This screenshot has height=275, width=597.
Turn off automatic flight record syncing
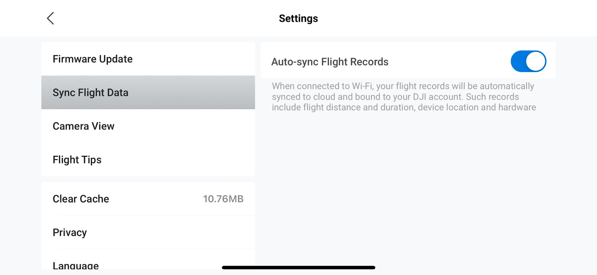pos(528,61)
